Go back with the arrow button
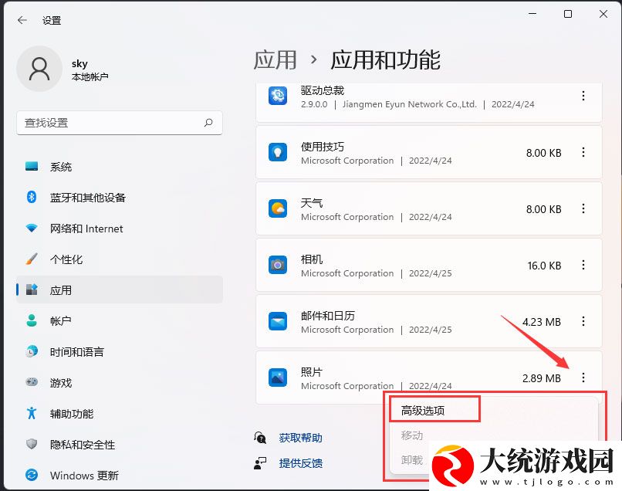The image size is (622, 491). click(22, 20)
